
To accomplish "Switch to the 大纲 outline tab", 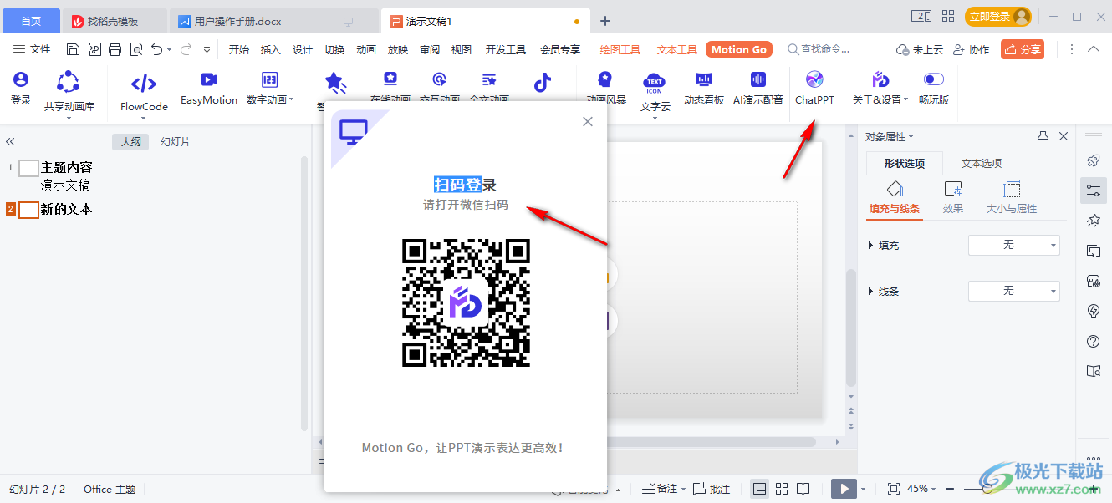I will [x=130, y=142].
